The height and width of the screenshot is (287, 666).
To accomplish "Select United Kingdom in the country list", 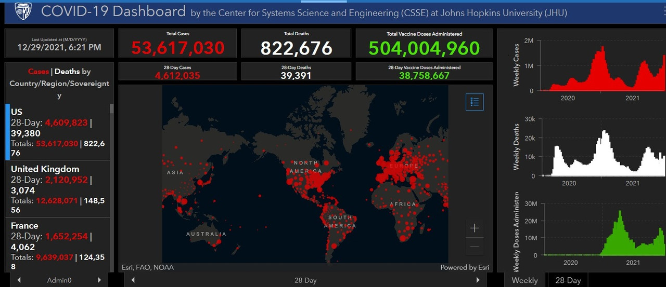I will tap(58, 189).
